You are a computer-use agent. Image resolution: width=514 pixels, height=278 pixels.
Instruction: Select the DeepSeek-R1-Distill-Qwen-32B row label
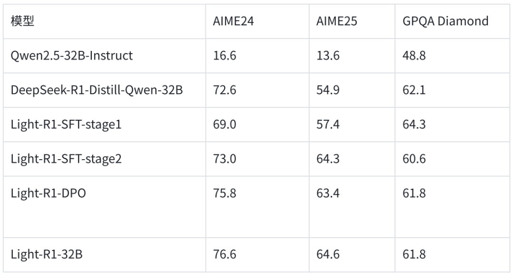tap(97, 90)
